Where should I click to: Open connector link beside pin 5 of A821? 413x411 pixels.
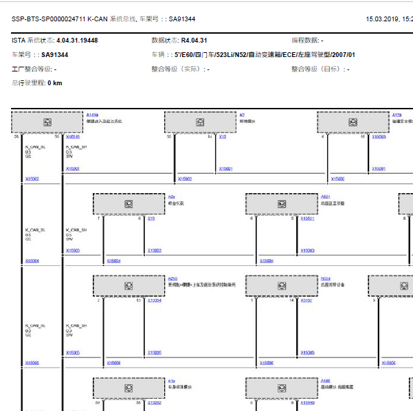307,219
